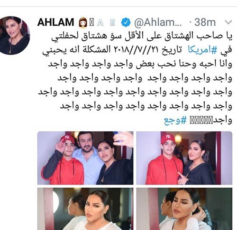Click the girl emoji beside the AHLAM name
Viewport: 237px width, 230px height.
83,23
